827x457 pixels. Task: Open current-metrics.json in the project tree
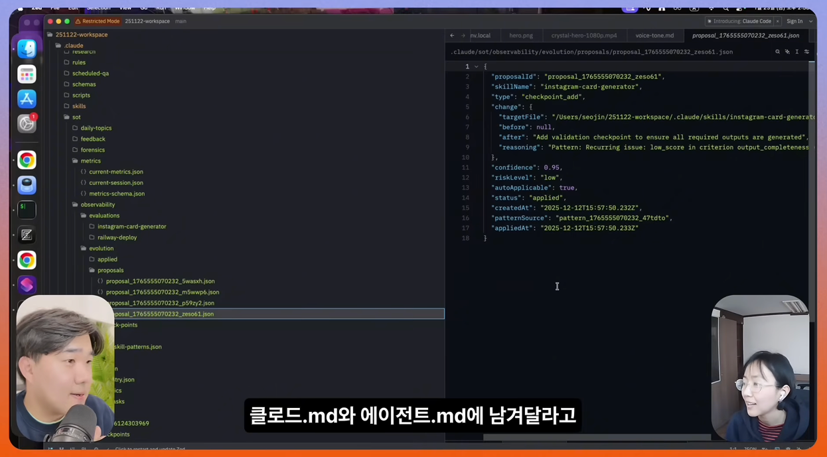115,172
